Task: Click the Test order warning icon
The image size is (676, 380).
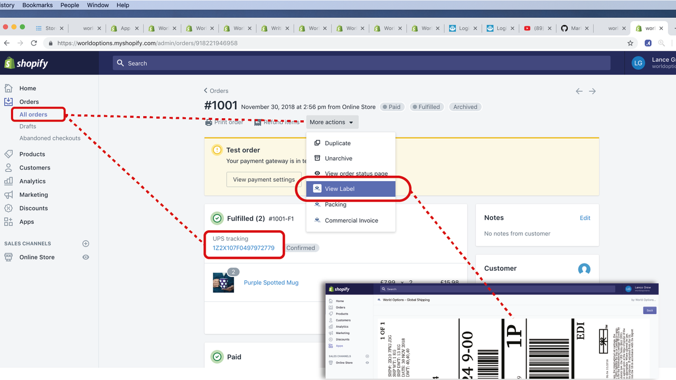Action: [x=217, y=150]
